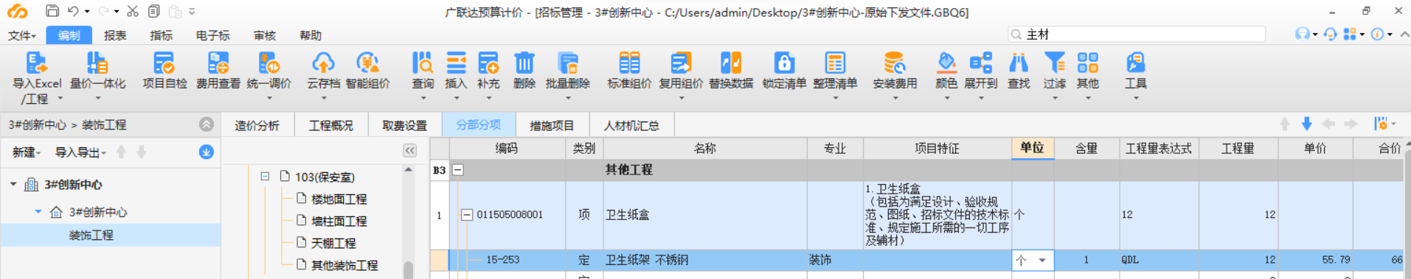1411x279 pixels.
Task: Click the Copy icon in title bar
Action: pyautogui.click(x=153, y=11)
